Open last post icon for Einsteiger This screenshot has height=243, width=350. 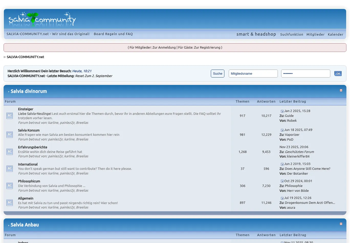point(282,111)
